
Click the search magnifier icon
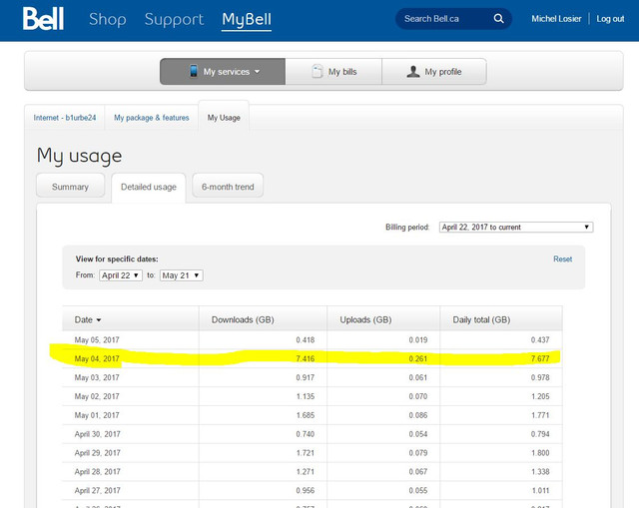pos(498,19)
